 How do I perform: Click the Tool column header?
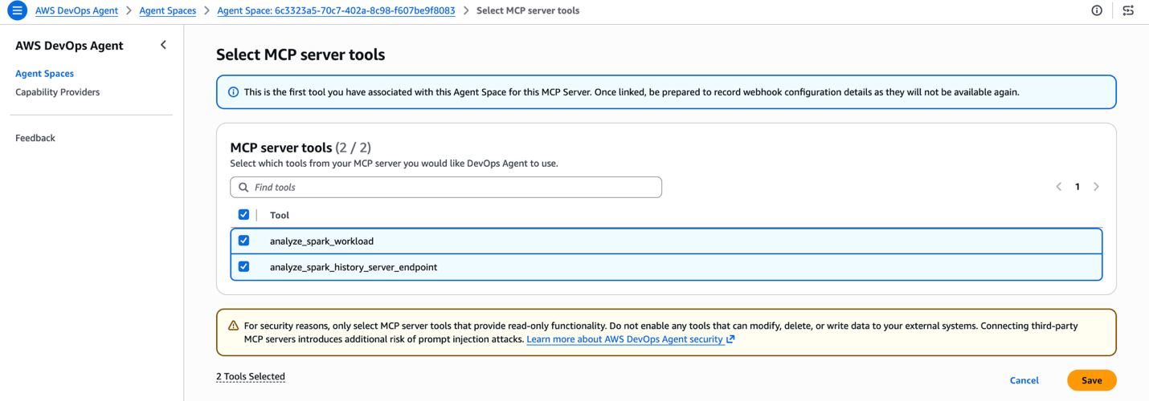tap(280, 215)
